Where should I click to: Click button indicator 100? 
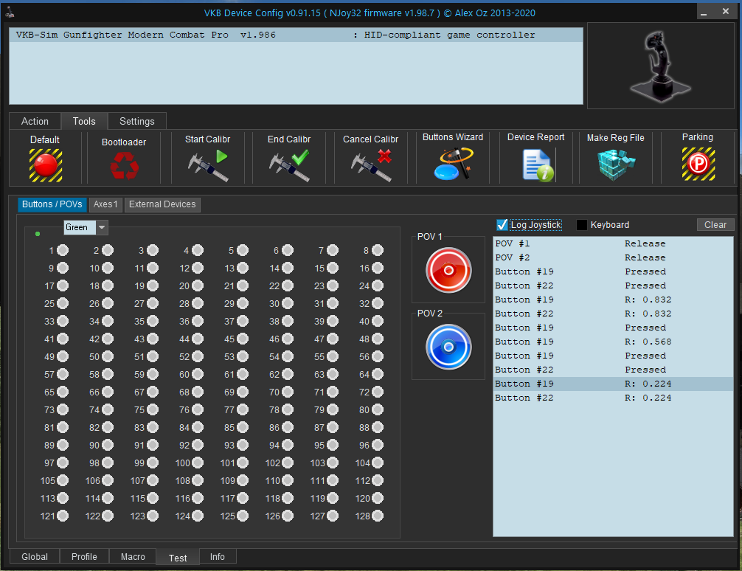pyautogui.click(x=198, y=463)
